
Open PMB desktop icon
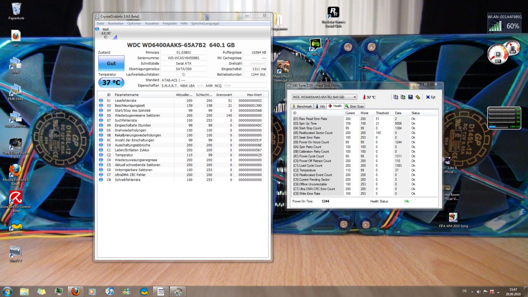(15, 65)
